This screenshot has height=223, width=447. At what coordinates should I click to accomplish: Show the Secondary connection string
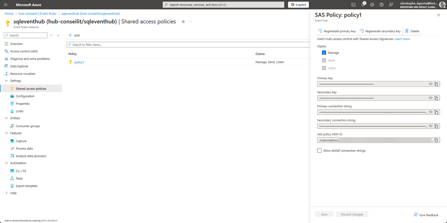[431, 126]
